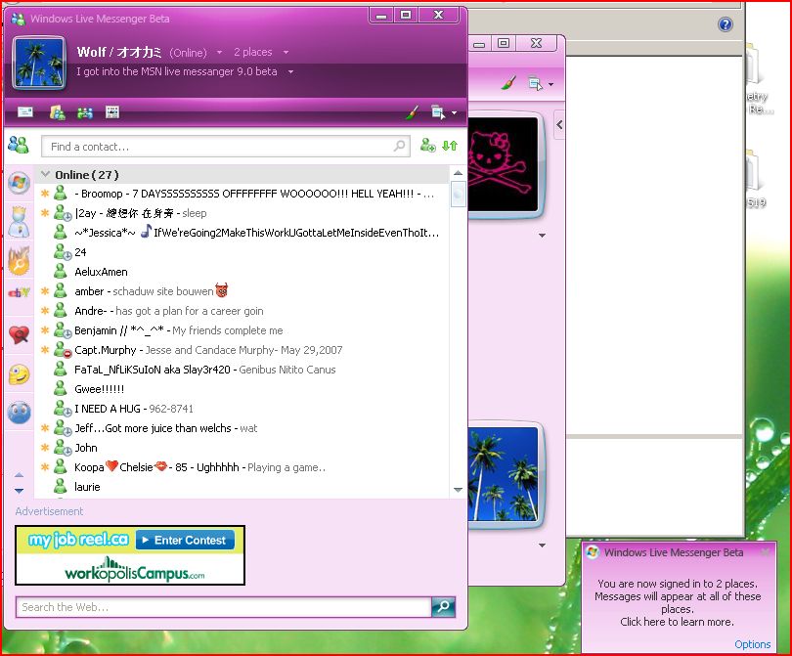Click the Hello Kitty skull display picture
Viewport: 792px width, 656px height.
(x=503, y=164)
